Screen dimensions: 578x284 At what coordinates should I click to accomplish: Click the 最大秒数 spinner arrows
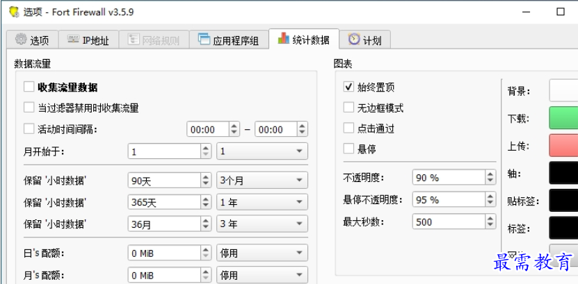click(x=490, y=222)
